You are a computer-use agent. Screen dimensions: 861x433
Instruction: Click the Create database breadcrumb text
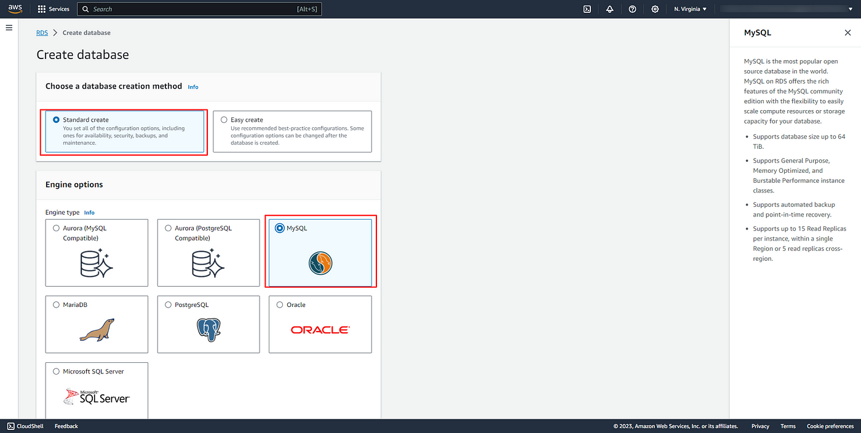(87, 33)
